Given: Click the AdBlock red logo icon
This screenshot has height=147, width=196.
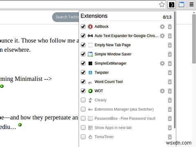Looking at the screenshot, I should [90, 27].
